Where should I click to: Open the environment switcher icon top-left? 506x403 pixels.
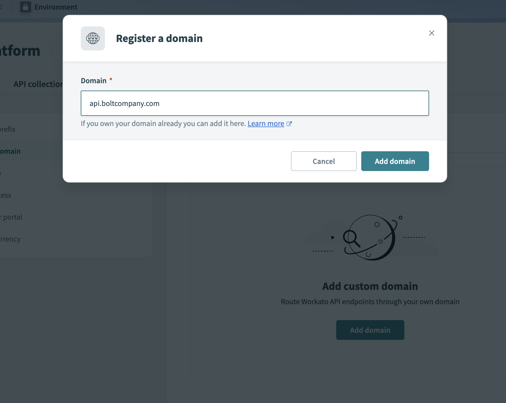2,7
